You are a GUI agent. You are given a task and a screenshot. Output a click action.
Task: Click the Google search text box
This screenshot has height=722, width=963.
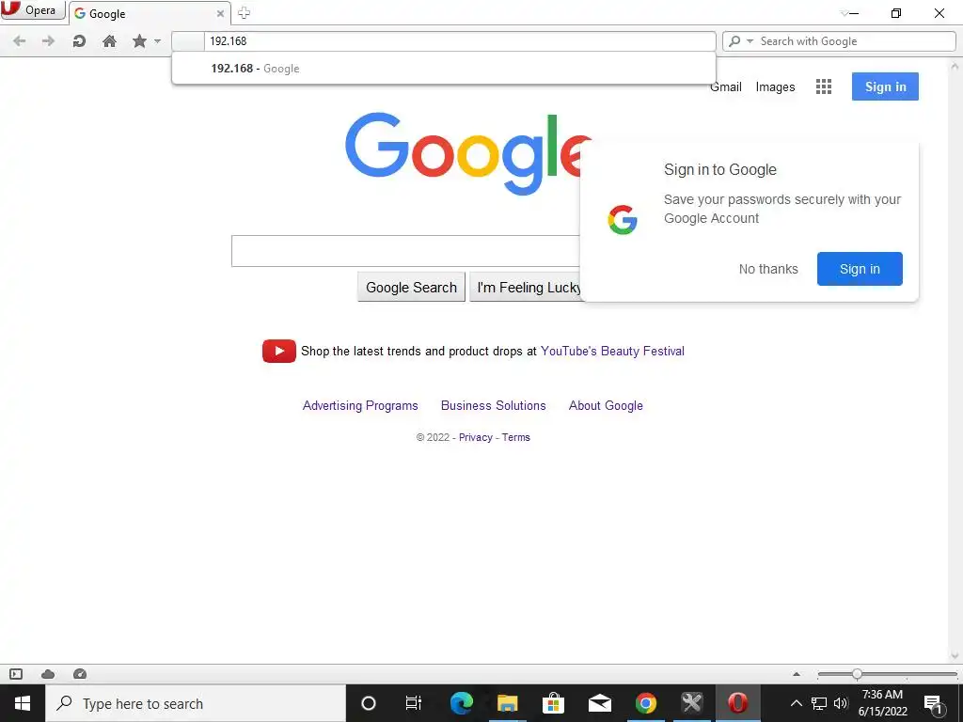tap(405, 251)
